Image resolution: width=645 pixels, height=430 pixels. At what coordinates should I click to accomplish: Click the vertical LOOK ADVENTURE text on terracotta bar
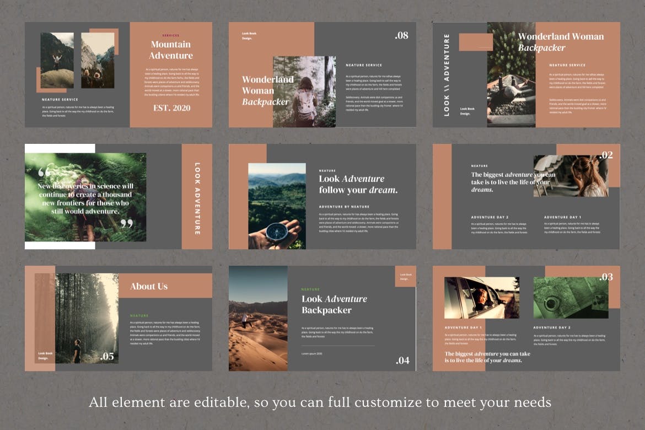[x=197, y=197]
